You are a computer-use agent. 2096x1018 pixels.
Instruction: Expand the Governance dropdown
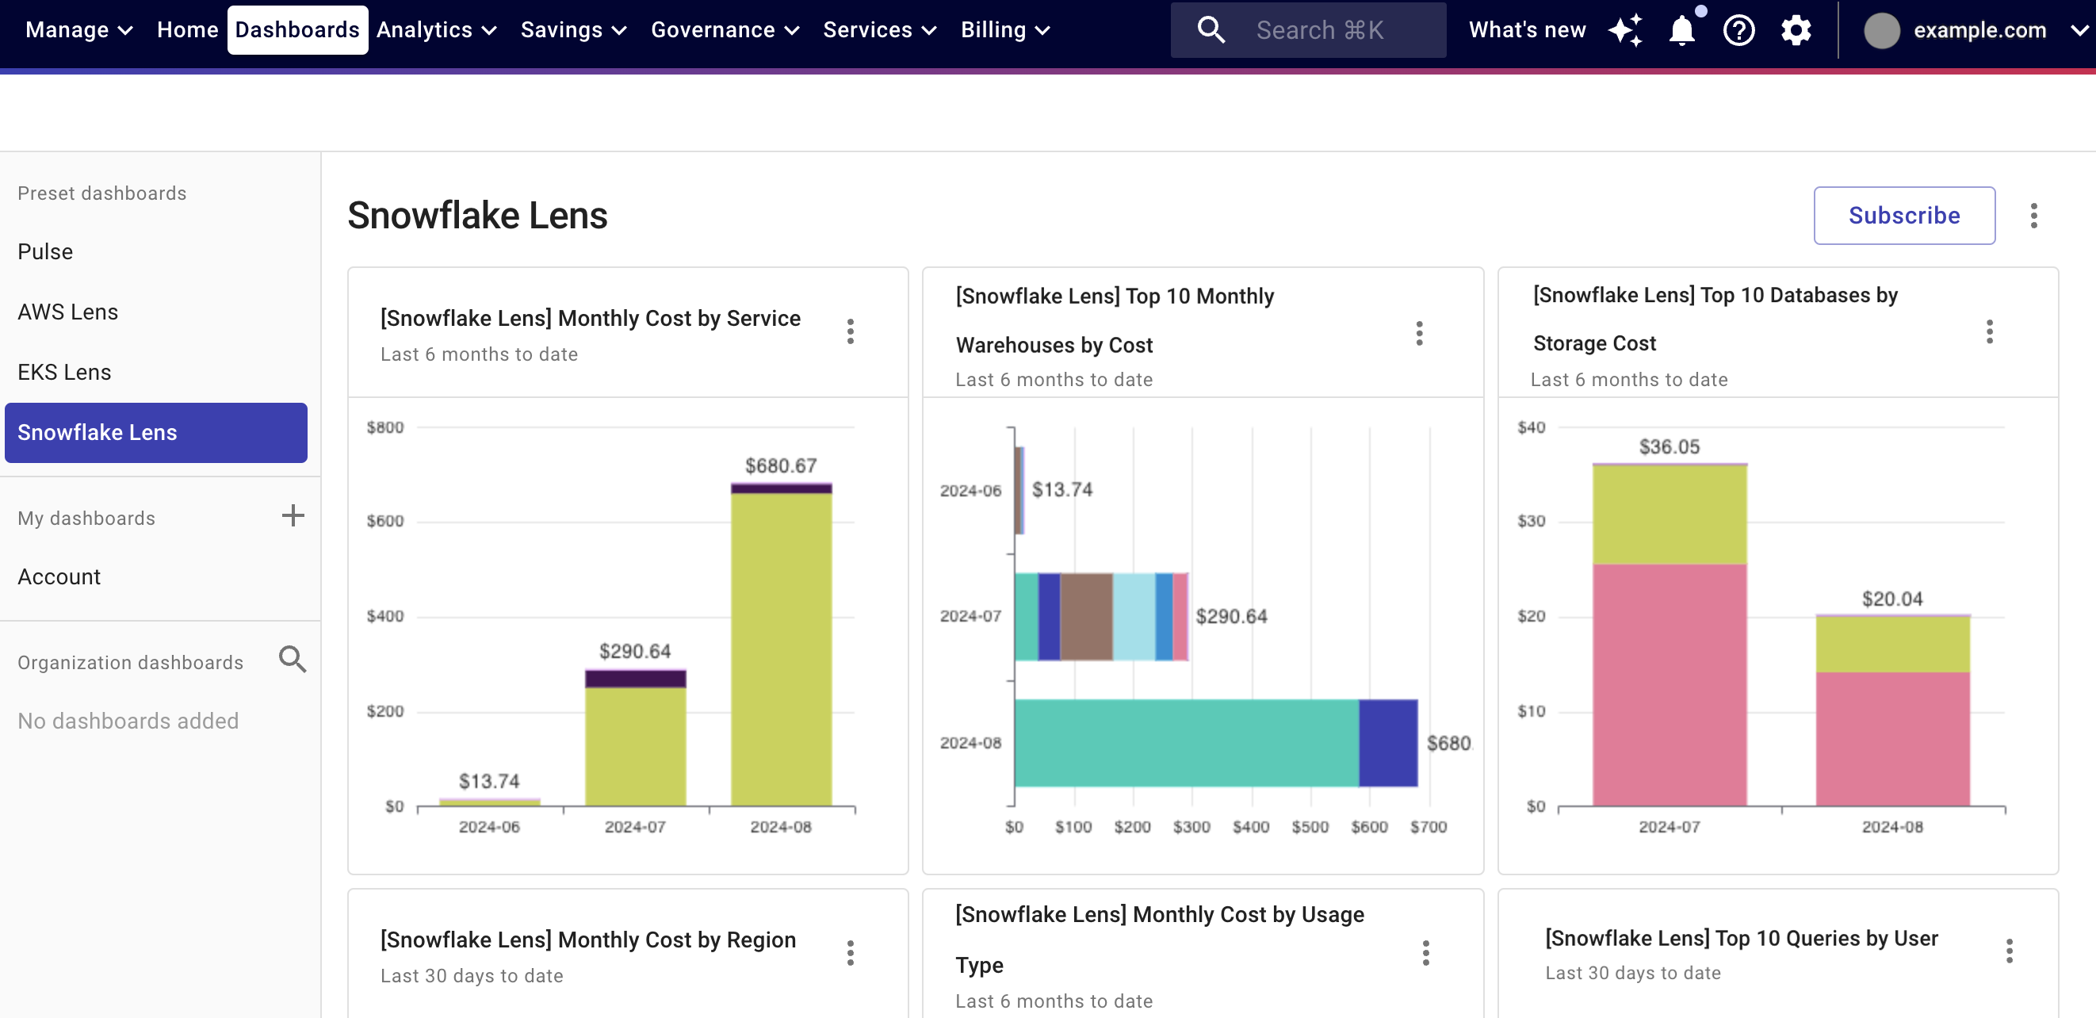[x=725, y=30]
